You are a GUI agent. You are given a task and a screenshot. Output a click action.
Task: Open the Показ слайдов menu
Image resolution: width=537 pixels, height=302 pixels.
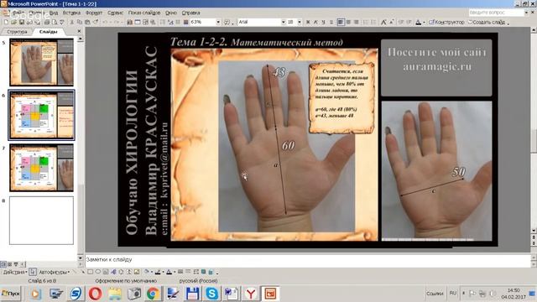tap(144, 13)
